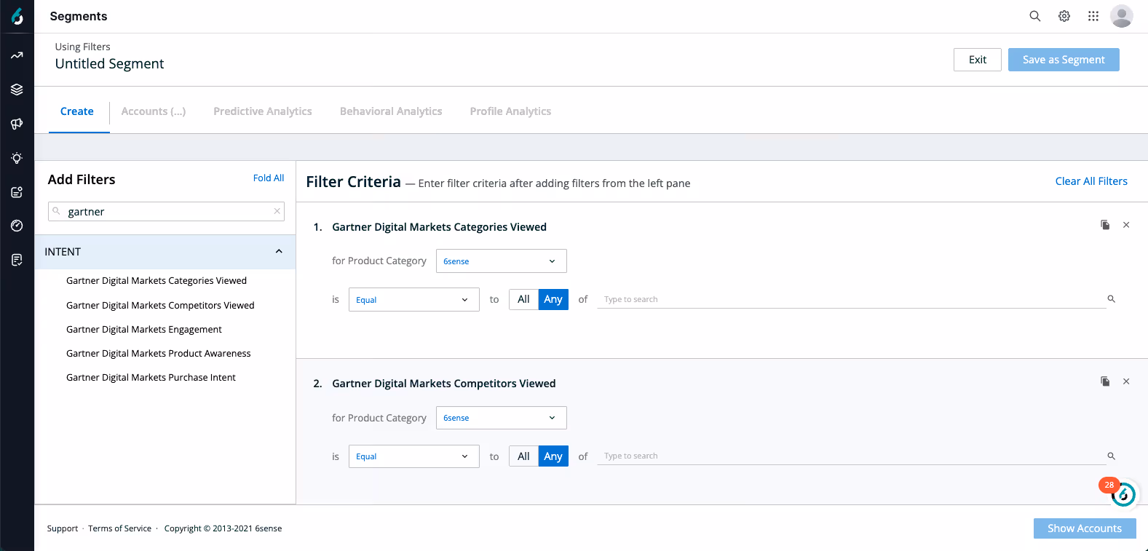Open the document report sidebar icon
This screenshot has width=1148, height=551.
point(17,260)
